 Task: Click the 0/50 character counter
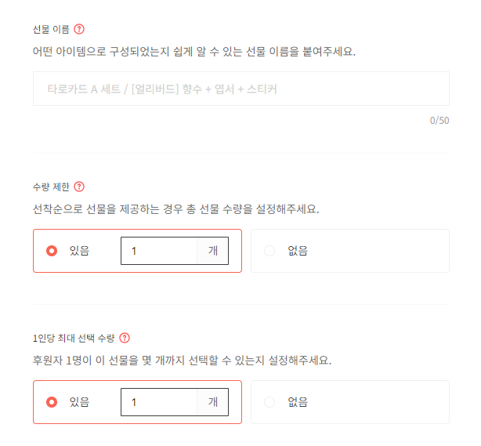[439, 121]
